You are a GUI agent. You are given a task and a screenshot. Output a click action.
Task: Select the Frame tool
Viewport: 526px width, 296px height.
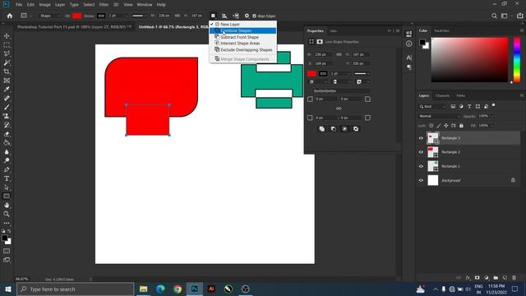pos(7,81)
